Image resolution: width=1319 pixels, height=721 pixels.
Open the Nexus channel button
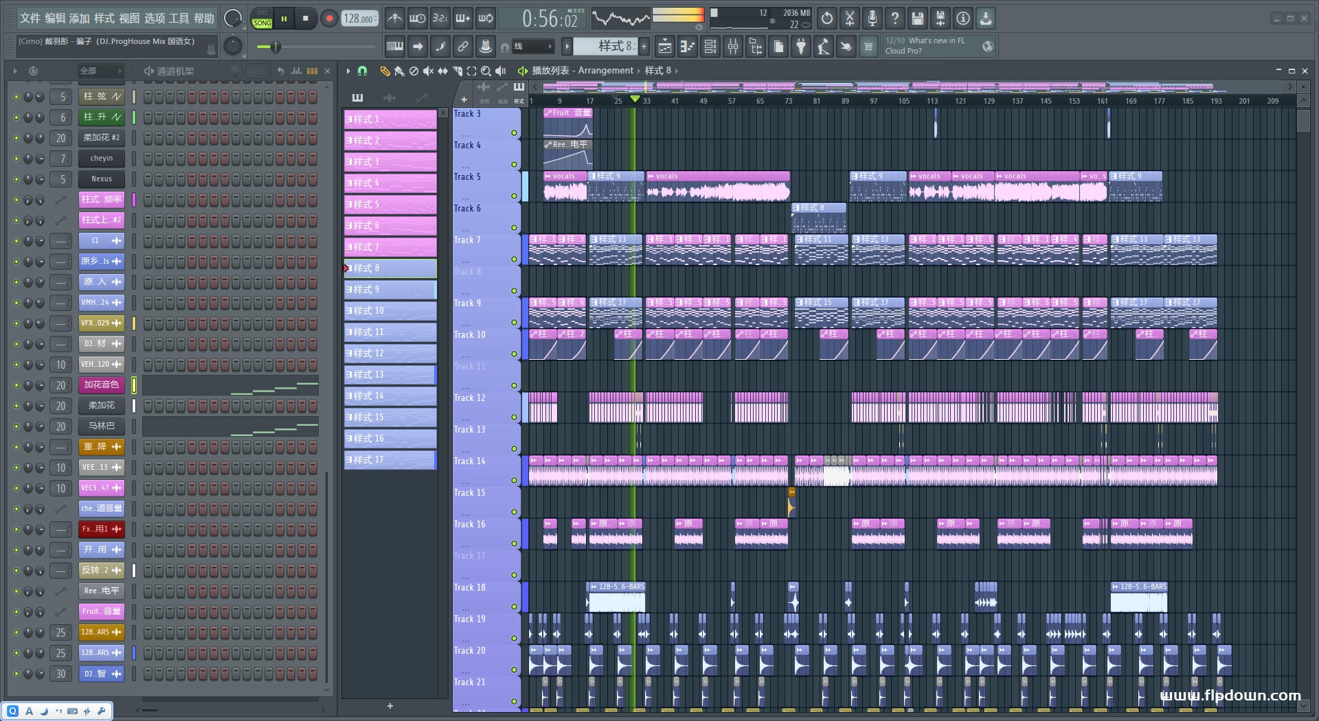(102, 179)
